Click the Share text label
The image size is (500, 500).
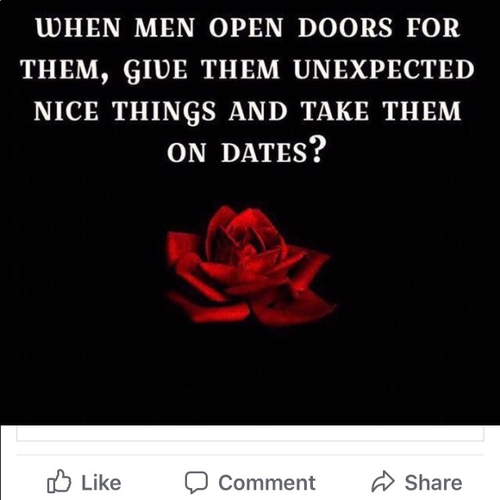[x=434, y=483]
